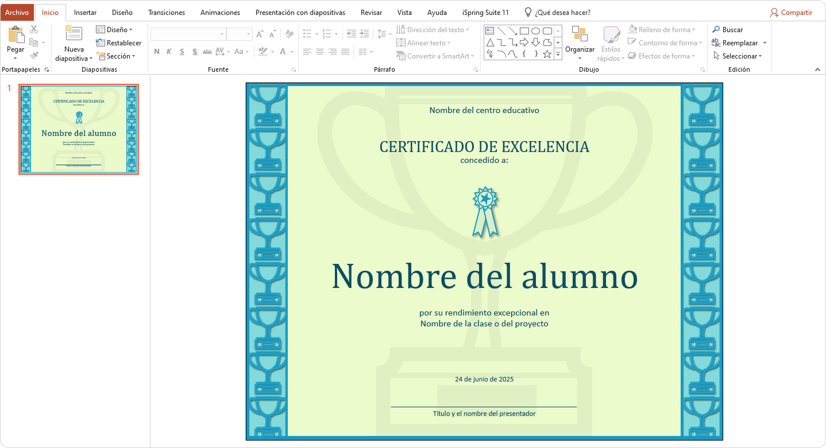Image resolution: width=826 pixels, height=448 pixels.
Task: Expand the shapes gallery More arrow
Action: click(x=558, y=54)
